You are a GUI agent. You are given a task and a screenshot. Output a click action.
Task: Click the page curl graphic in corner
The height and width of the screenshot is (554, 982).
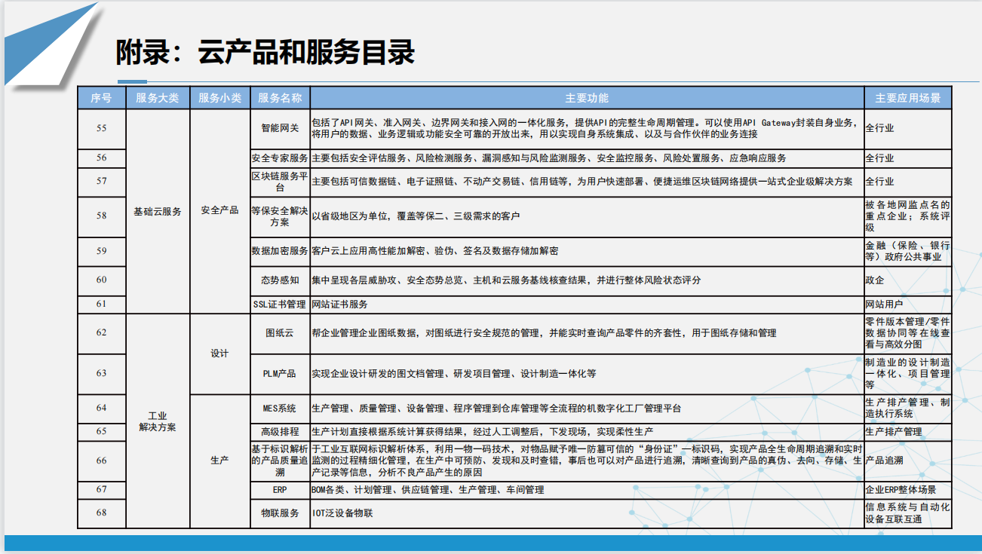tap(45, 41)
